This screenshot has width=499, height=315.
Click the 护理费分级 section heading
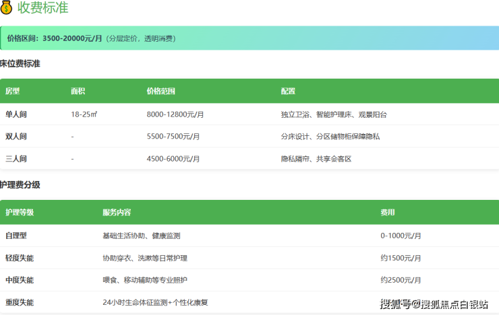(20, 184)
